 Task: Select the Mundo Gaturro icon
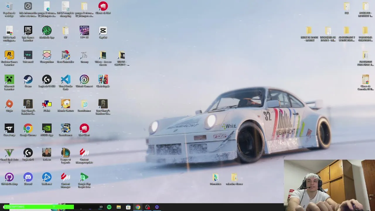65,106
